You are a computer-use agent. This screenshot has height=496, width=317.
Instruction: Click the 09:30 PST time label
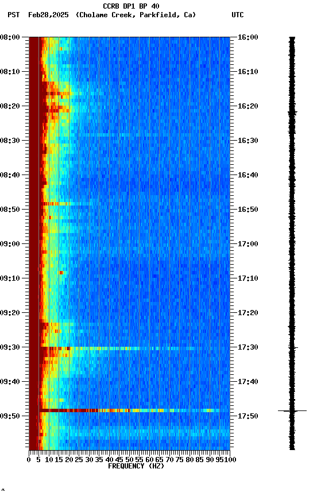click(10, 348)
